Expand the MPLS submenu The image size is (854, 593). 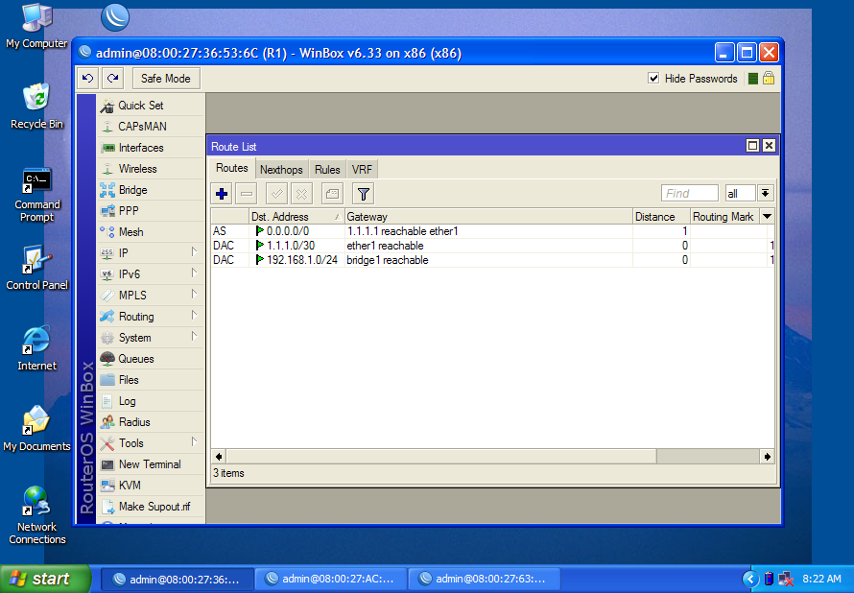[151, 296]
